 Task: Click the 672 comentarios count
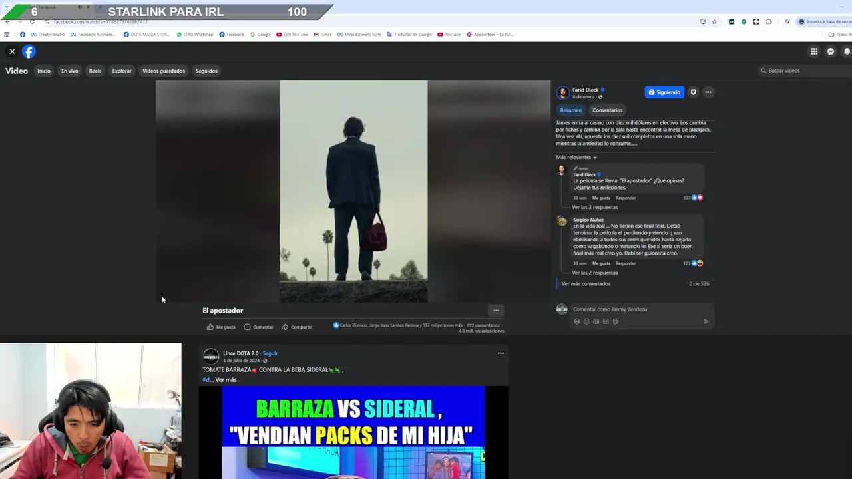pyautogui.click(x=483, y=325)
